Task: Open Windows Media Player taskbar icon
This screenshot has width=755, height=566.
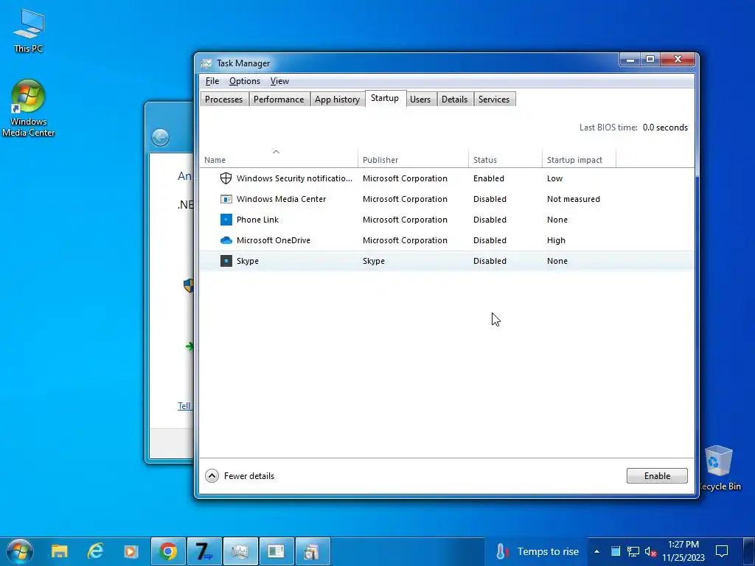Action: [x=131, y=551]
